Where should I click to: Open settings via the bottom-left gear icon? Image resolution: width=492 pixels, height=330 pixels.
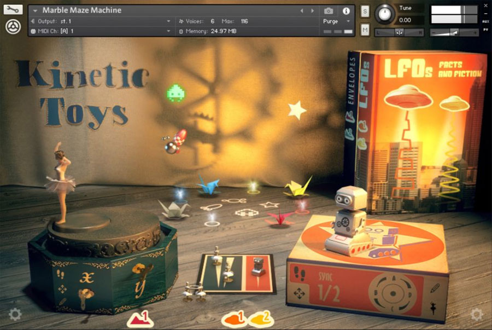[15, 314]
